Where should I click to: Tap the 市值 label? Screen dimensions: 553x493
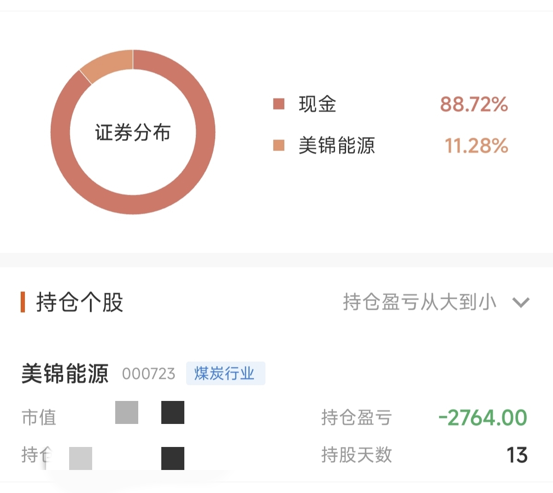[39, 418]
